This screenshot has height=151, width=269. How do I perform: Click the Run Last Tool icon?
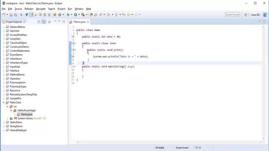coord(83,15)
